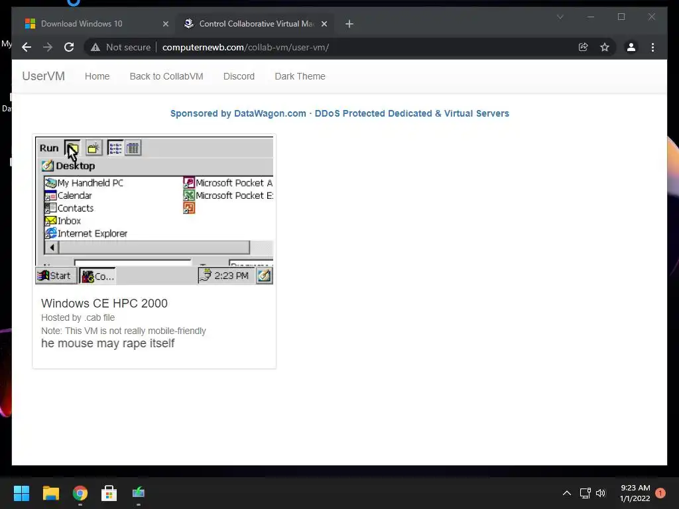The image size is (679, 509).
Task: Select the orange PowerPoint shortcut icon in the VM
Action: point(189,208)
